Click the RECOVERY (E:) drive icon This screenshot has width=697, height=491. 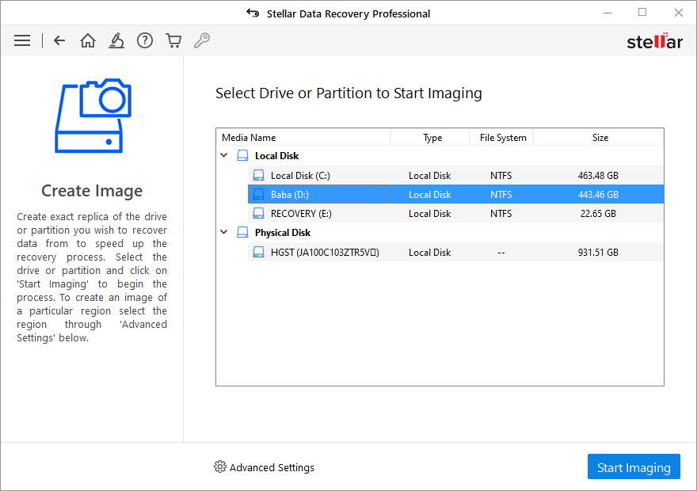pos(258,214)
